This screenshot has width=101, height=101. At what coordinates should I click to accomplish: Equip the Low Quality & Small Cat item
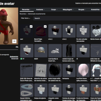(55, 50)
